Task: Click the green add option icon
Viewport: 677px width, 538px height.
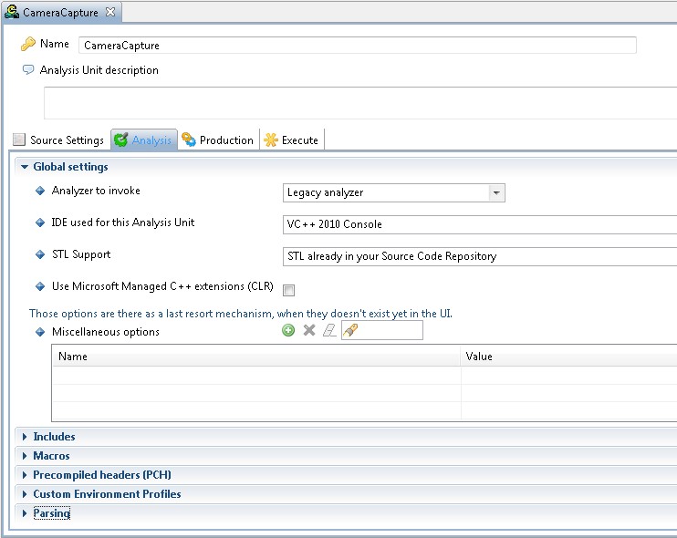Action: tap(288, 331)
